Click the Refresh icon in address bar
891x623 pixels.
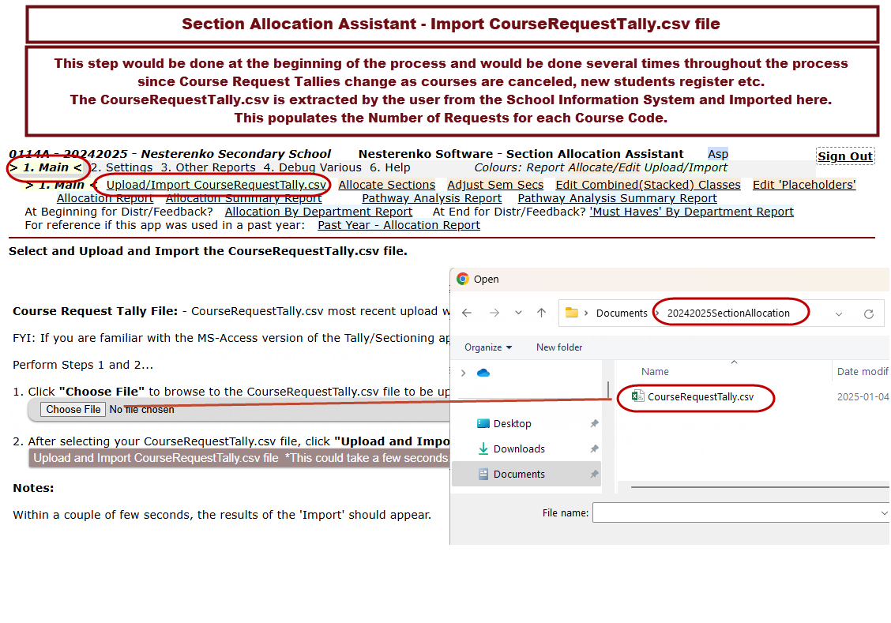868,313
